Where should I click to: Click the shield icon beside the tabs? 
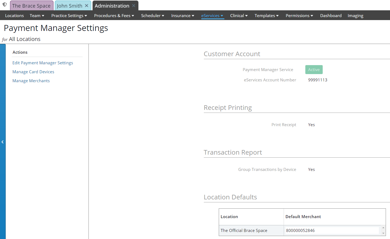5,5
